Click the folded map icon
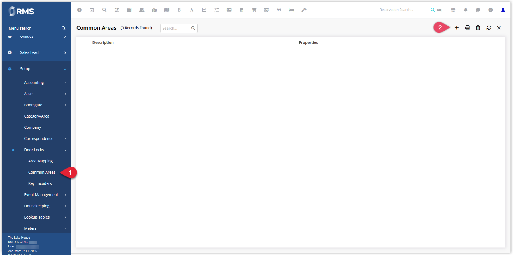Image resolution: width=513 pixels, height=255 pixels. [167, 10]
